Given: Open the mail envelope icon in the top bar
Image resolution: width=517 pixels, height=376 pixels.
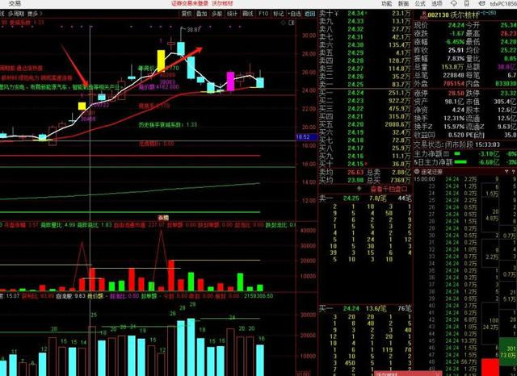Looking at the screenshot, I should click(481, 3).
